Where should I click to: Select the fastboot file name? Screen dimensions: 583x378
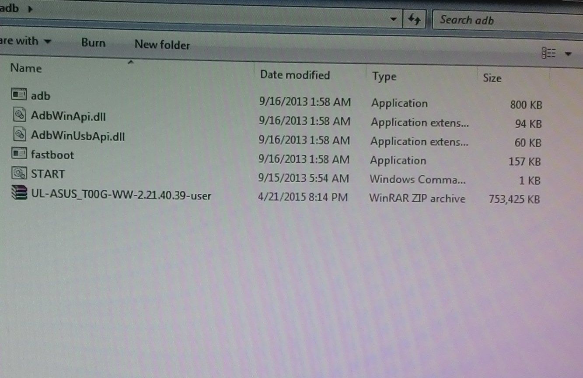(52, 155)
